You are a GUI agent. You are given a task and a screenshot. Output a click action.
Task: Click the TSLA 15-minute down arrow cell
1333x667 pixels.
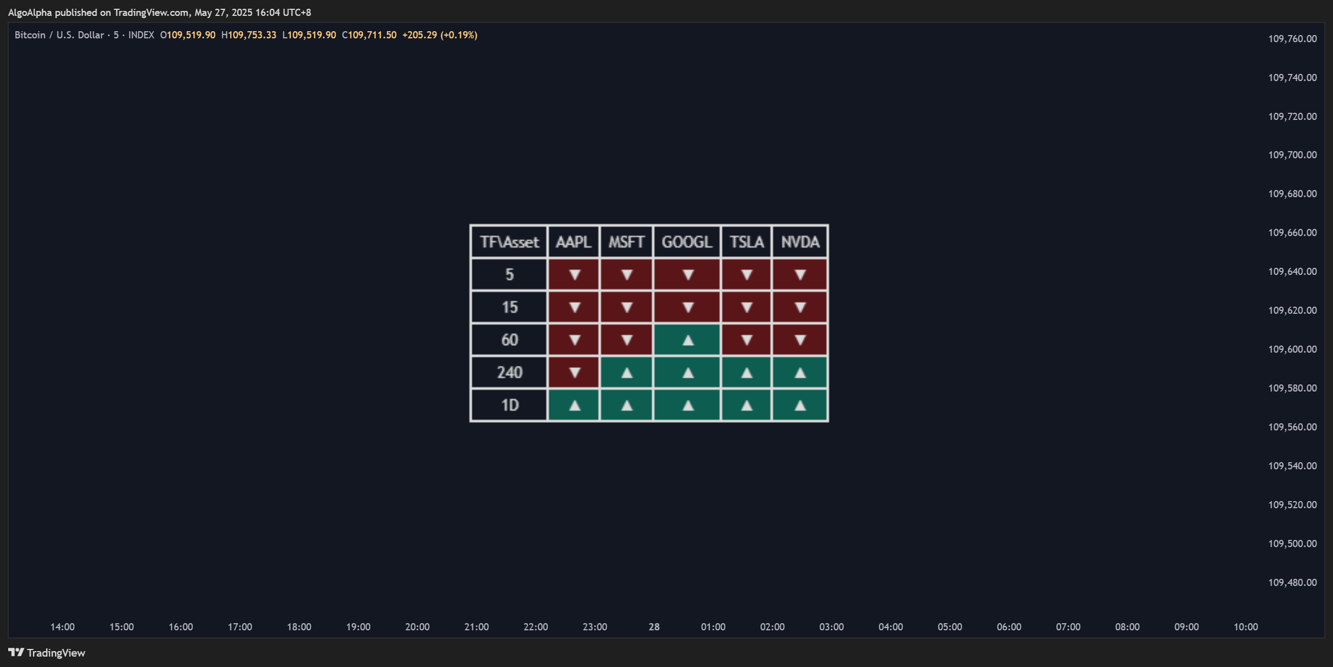pos(746,307)
